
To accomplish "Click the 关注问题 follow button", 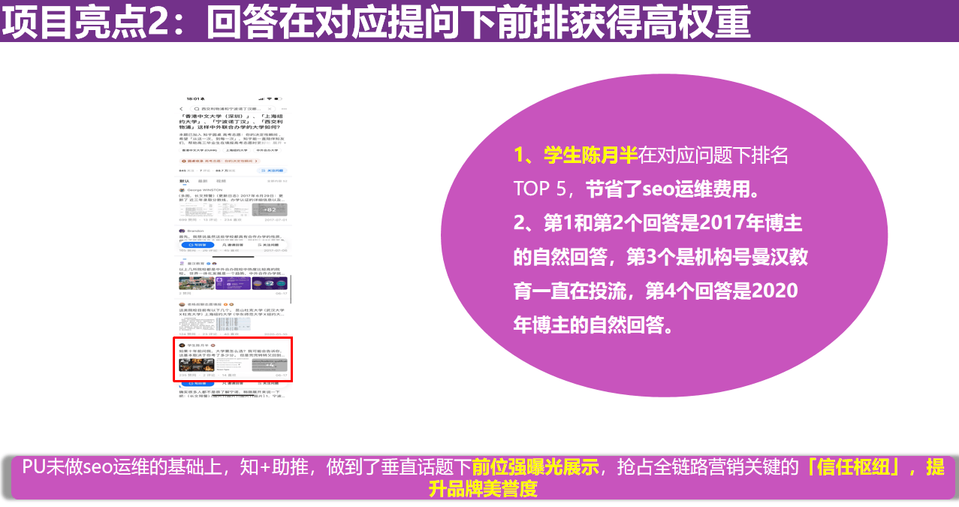I will (272, 171).
